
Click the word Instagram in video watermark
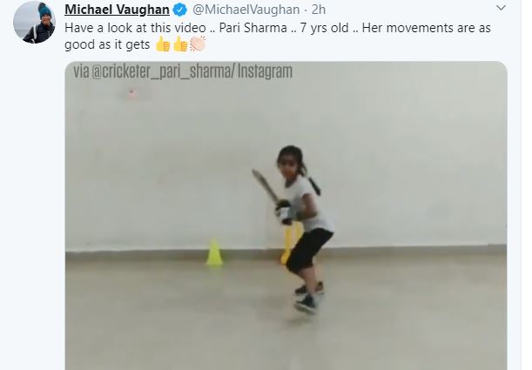(x=265, y=71)
